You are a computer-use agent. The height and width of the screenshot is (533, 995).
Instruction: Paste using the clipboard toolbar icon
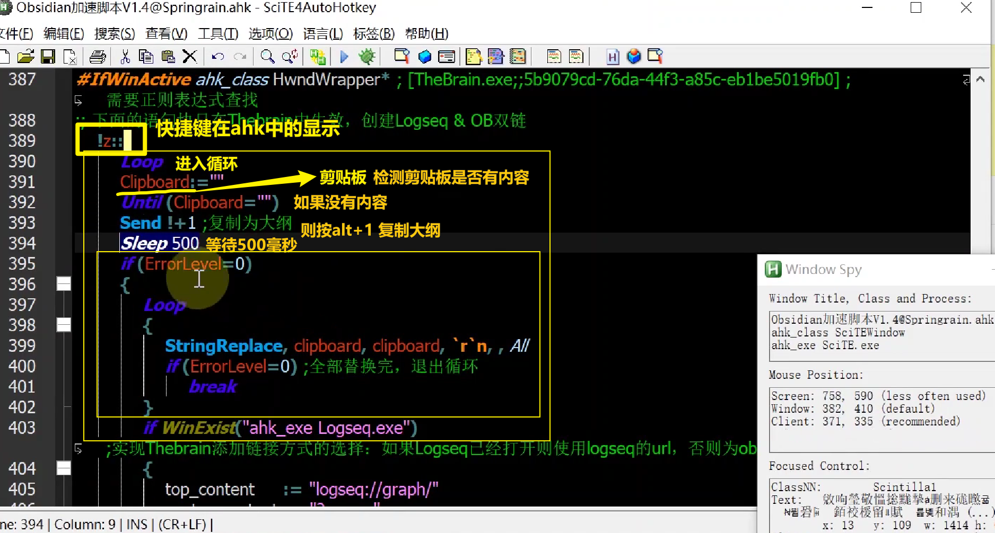pyautogui.click(x=168, y=56)
